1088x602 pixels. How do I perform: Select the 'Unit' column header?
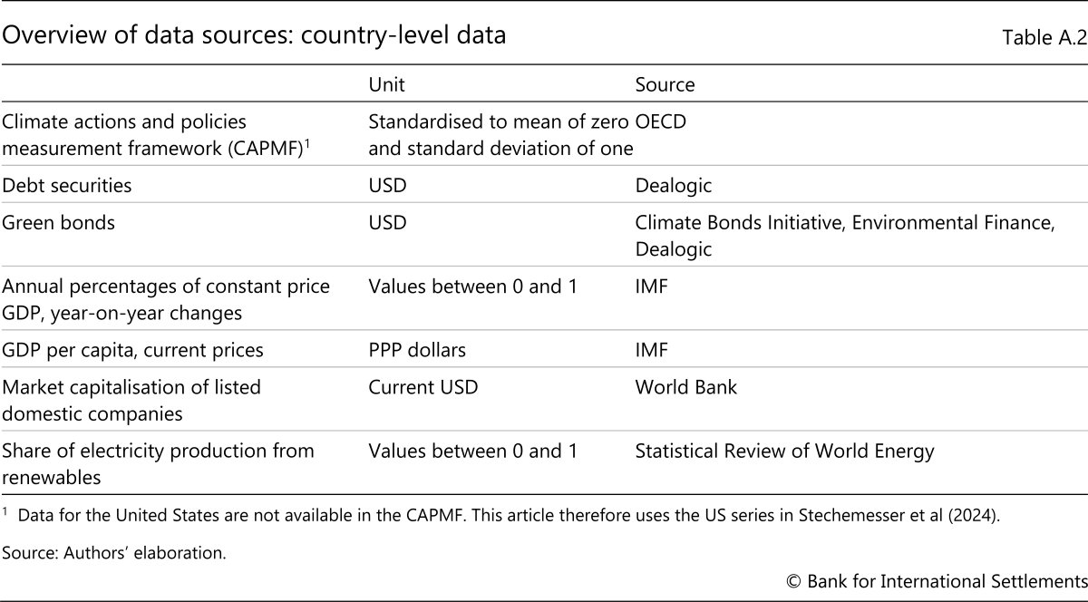pyautogui.click(x=387, y=85)
